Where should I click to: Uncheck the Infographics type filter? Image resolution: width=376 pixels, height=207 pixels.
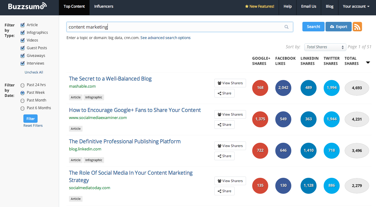[x=22, y=33]
